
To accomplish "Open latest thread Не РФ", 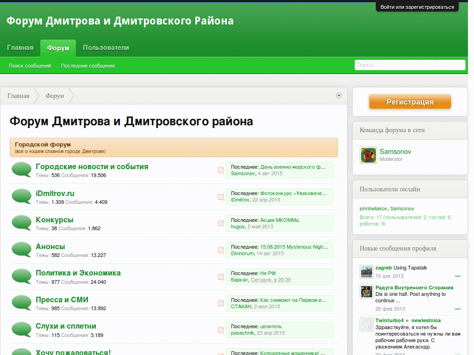I will [268, 273].
